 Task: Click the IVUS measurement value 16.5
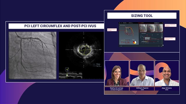tap(98, 66)
